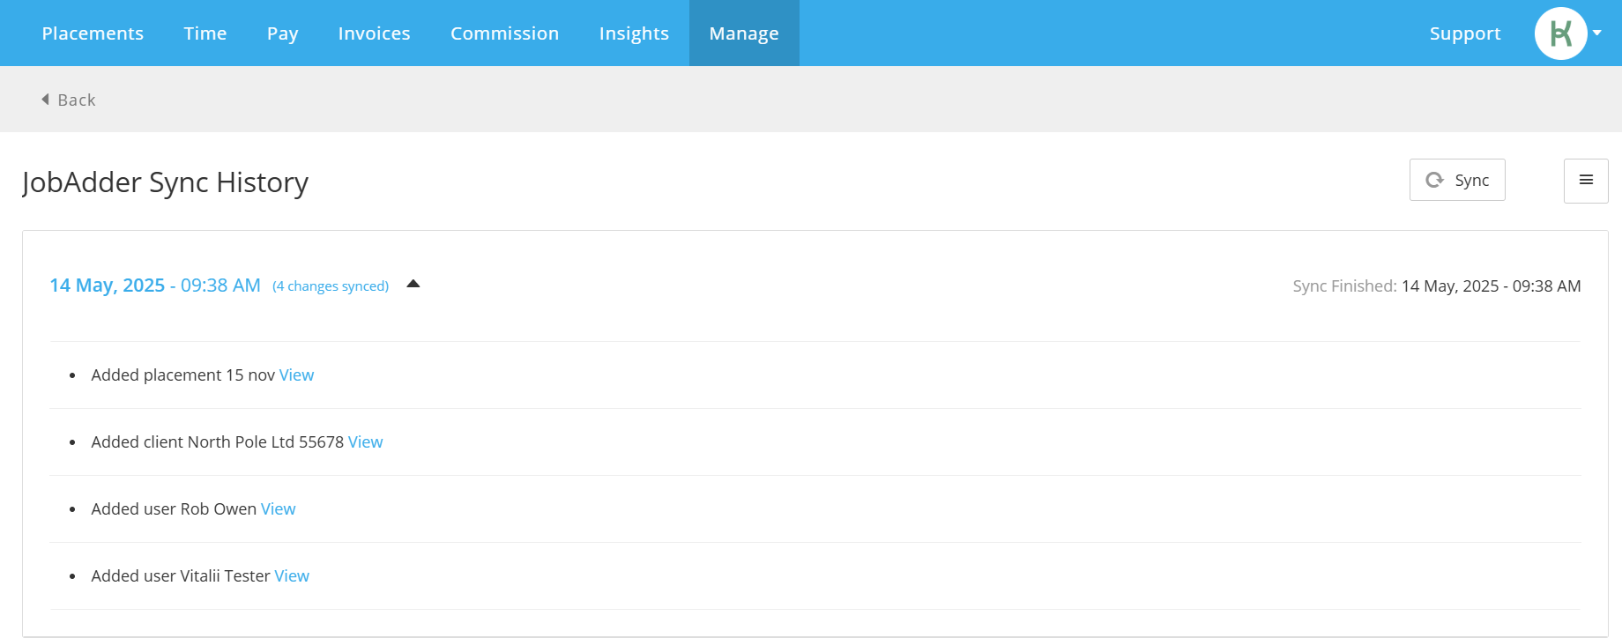The width and height of the screenshot is (1622, 638).
Task: Click the 'Sync Finished:' timestamp text
Action: [x=1437, y=286]
